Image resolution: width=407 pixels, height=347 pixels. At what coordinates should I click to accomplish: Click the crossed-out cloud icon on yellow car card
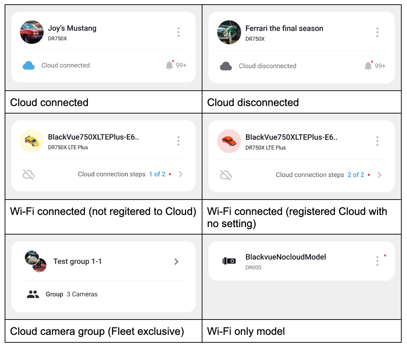click(29, 174)
